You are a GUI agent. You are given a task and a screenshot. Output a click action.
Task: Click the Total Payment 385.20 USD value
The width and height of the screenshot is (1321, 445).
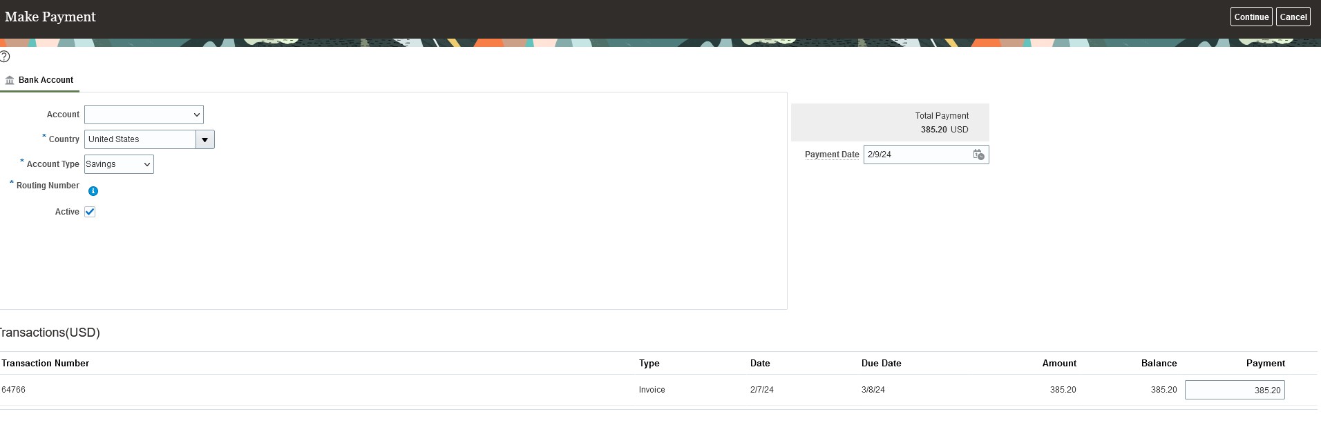[x=944, y=130]
